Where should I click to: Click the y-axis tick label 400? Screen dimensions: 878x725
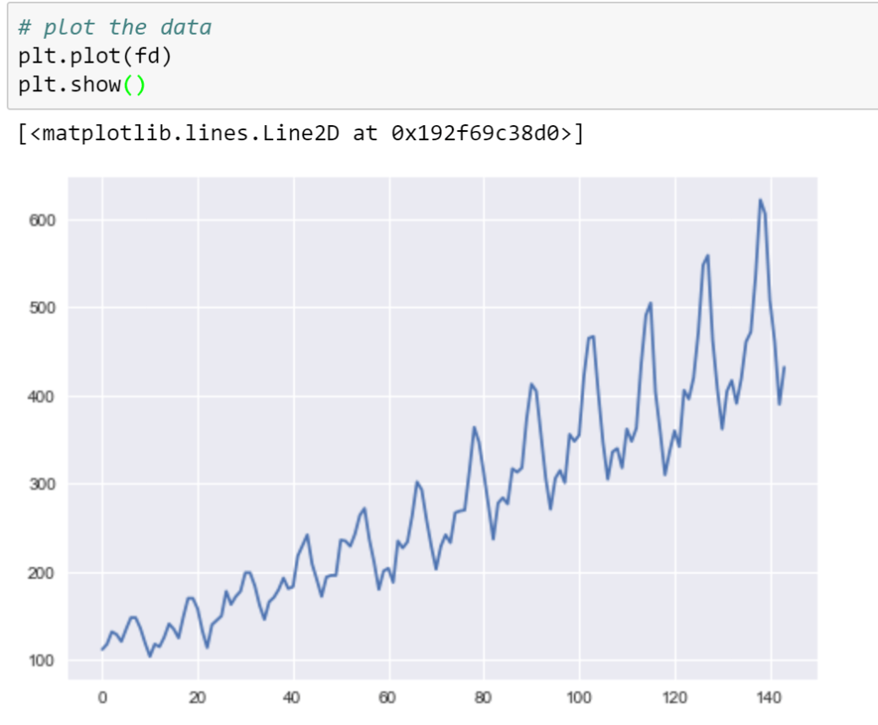click(42, 396)
